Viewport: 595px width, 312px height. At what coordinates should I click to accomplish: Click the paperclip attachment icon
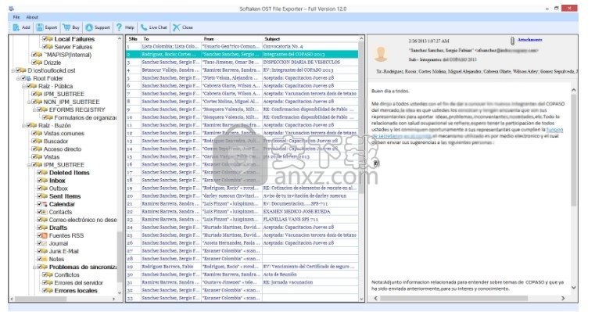(x=512, y=41)
